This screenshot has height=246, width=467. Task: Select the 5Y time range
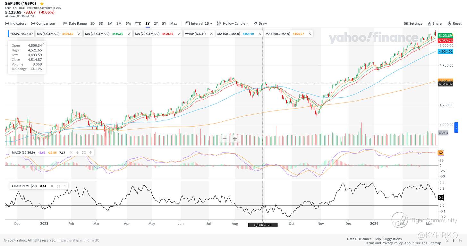click(164, 23)
